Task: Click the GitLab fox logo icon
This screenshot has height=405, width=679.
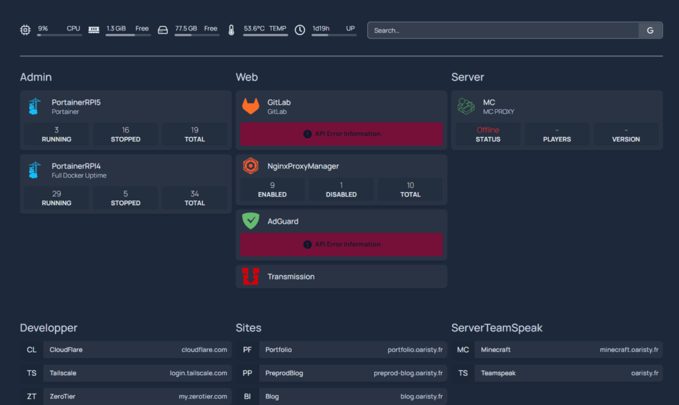Action: click(251, 107)
